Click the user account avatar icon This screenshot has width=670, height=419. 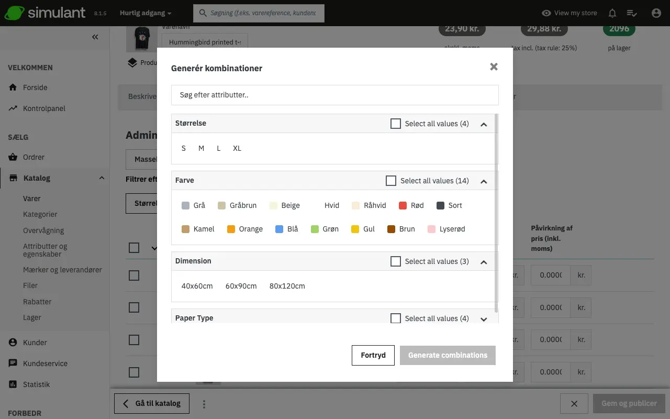pyautogui.click(x=656, y=13)
